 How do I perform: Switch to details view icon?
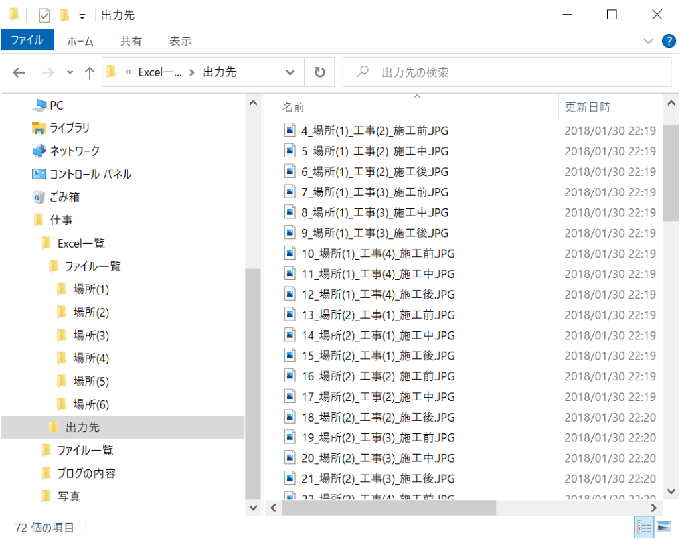(x=644, y=527)
